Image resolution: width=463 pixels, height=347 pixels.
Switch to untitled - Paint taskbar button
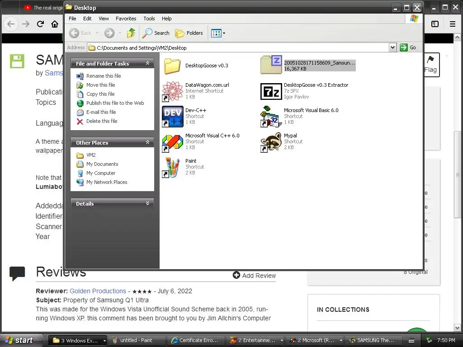point(136,340)
